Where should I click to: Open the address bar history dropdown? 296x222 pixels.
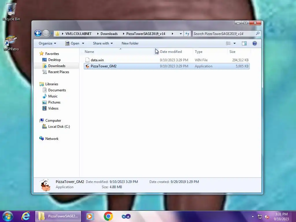point(181,34)
